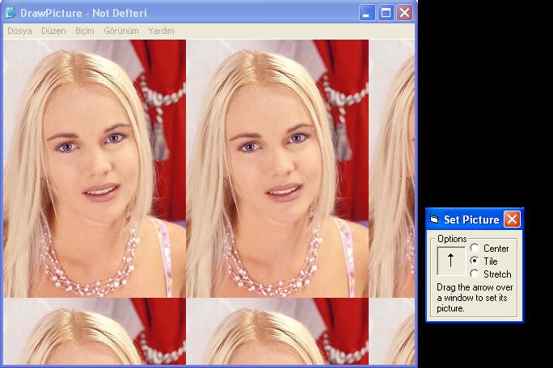
Task: Click the Set Picture title bar text
Action: [471, 220]
